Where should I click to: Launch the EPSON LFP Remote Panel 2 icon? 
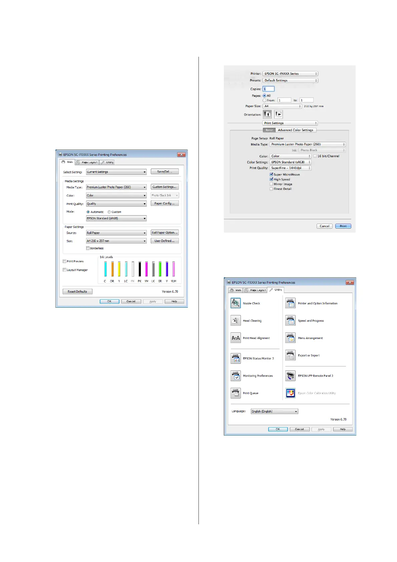[290, 376]
